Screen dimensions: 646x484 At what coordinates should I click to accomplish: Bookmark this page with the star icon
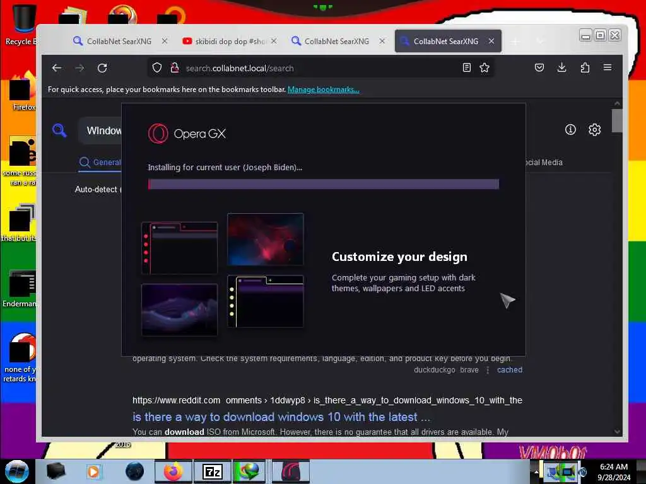pyautogui.click(x=484, y=67)
